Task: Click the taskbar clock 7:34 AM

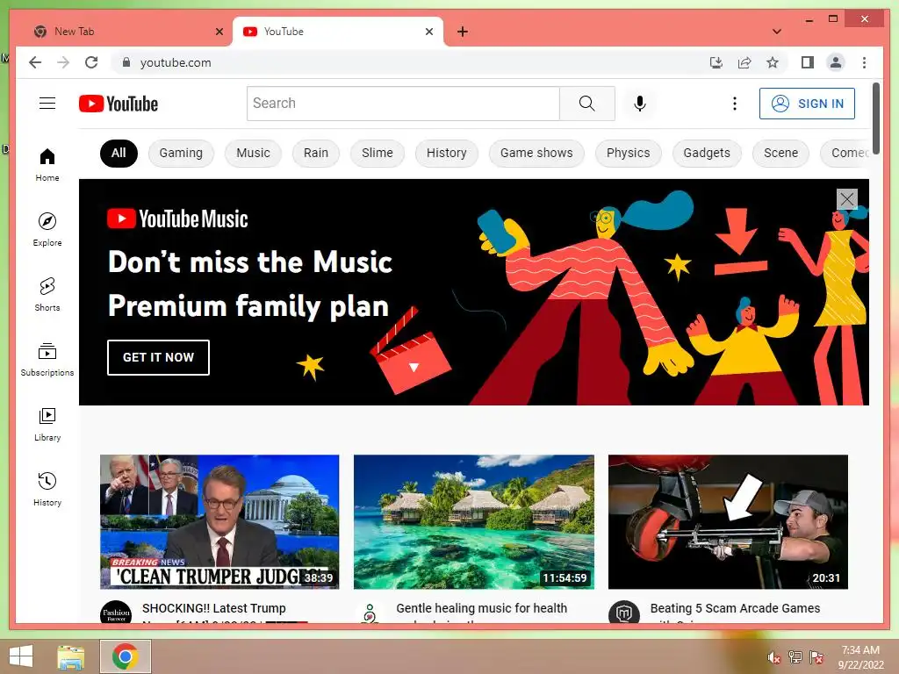Action: pos(860,657)
